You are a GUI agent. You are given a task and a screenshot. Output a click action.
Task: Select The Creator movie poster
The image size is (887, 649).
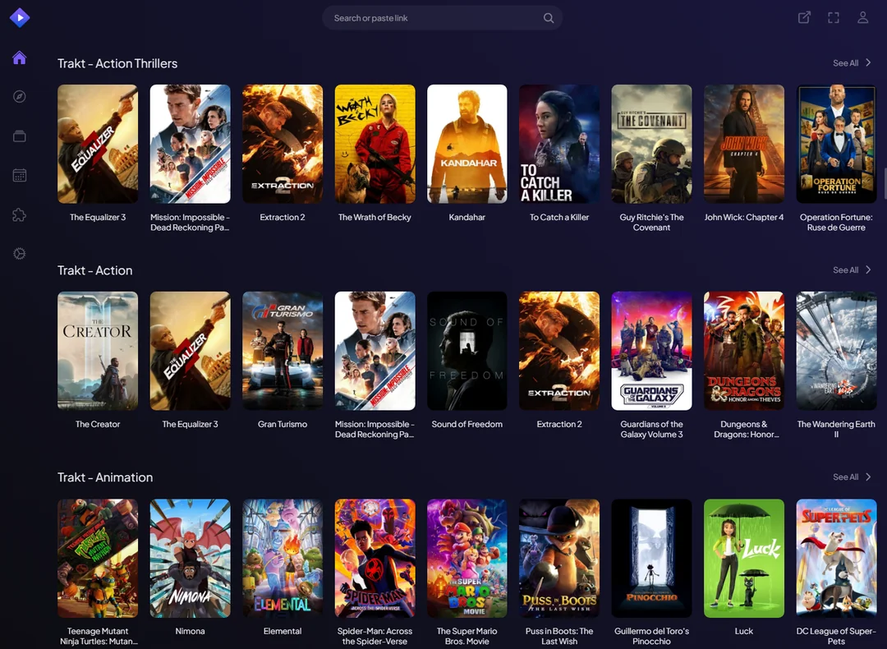pos(98,351)
